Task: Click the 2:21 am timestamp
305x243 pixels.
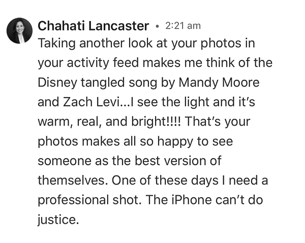Action: [x=183, y=26]
